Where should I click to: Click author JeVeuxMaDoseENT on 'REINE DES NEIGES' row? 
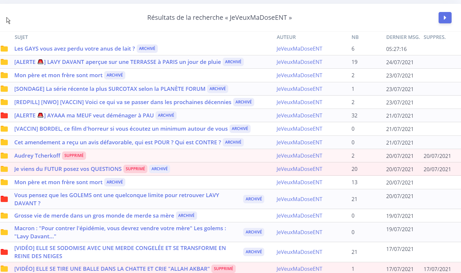pyautogui.click(x=299, y=252)
